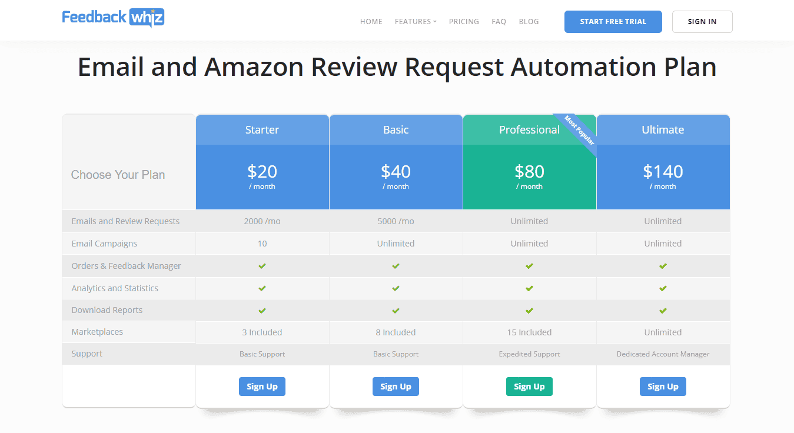Open the FAQ page link
This screenshot has width=794, height=433.
pos(499,22)
